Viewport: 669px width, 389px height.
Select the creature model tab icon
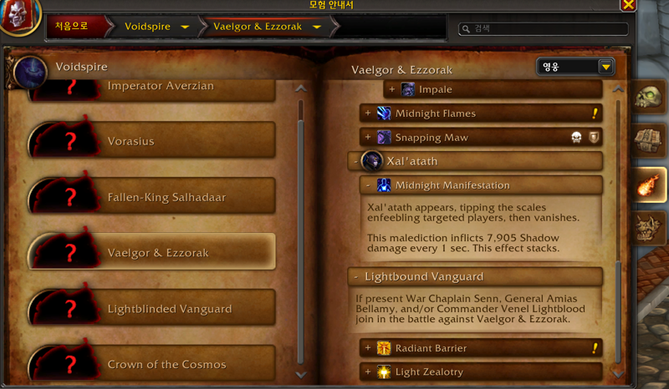(x=648, y=228)
